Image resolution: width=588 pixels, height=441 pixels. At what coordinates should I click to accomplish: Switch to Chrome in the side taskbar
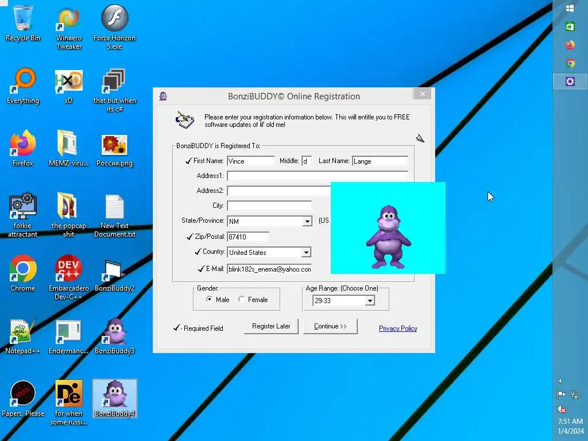[570, 63]
